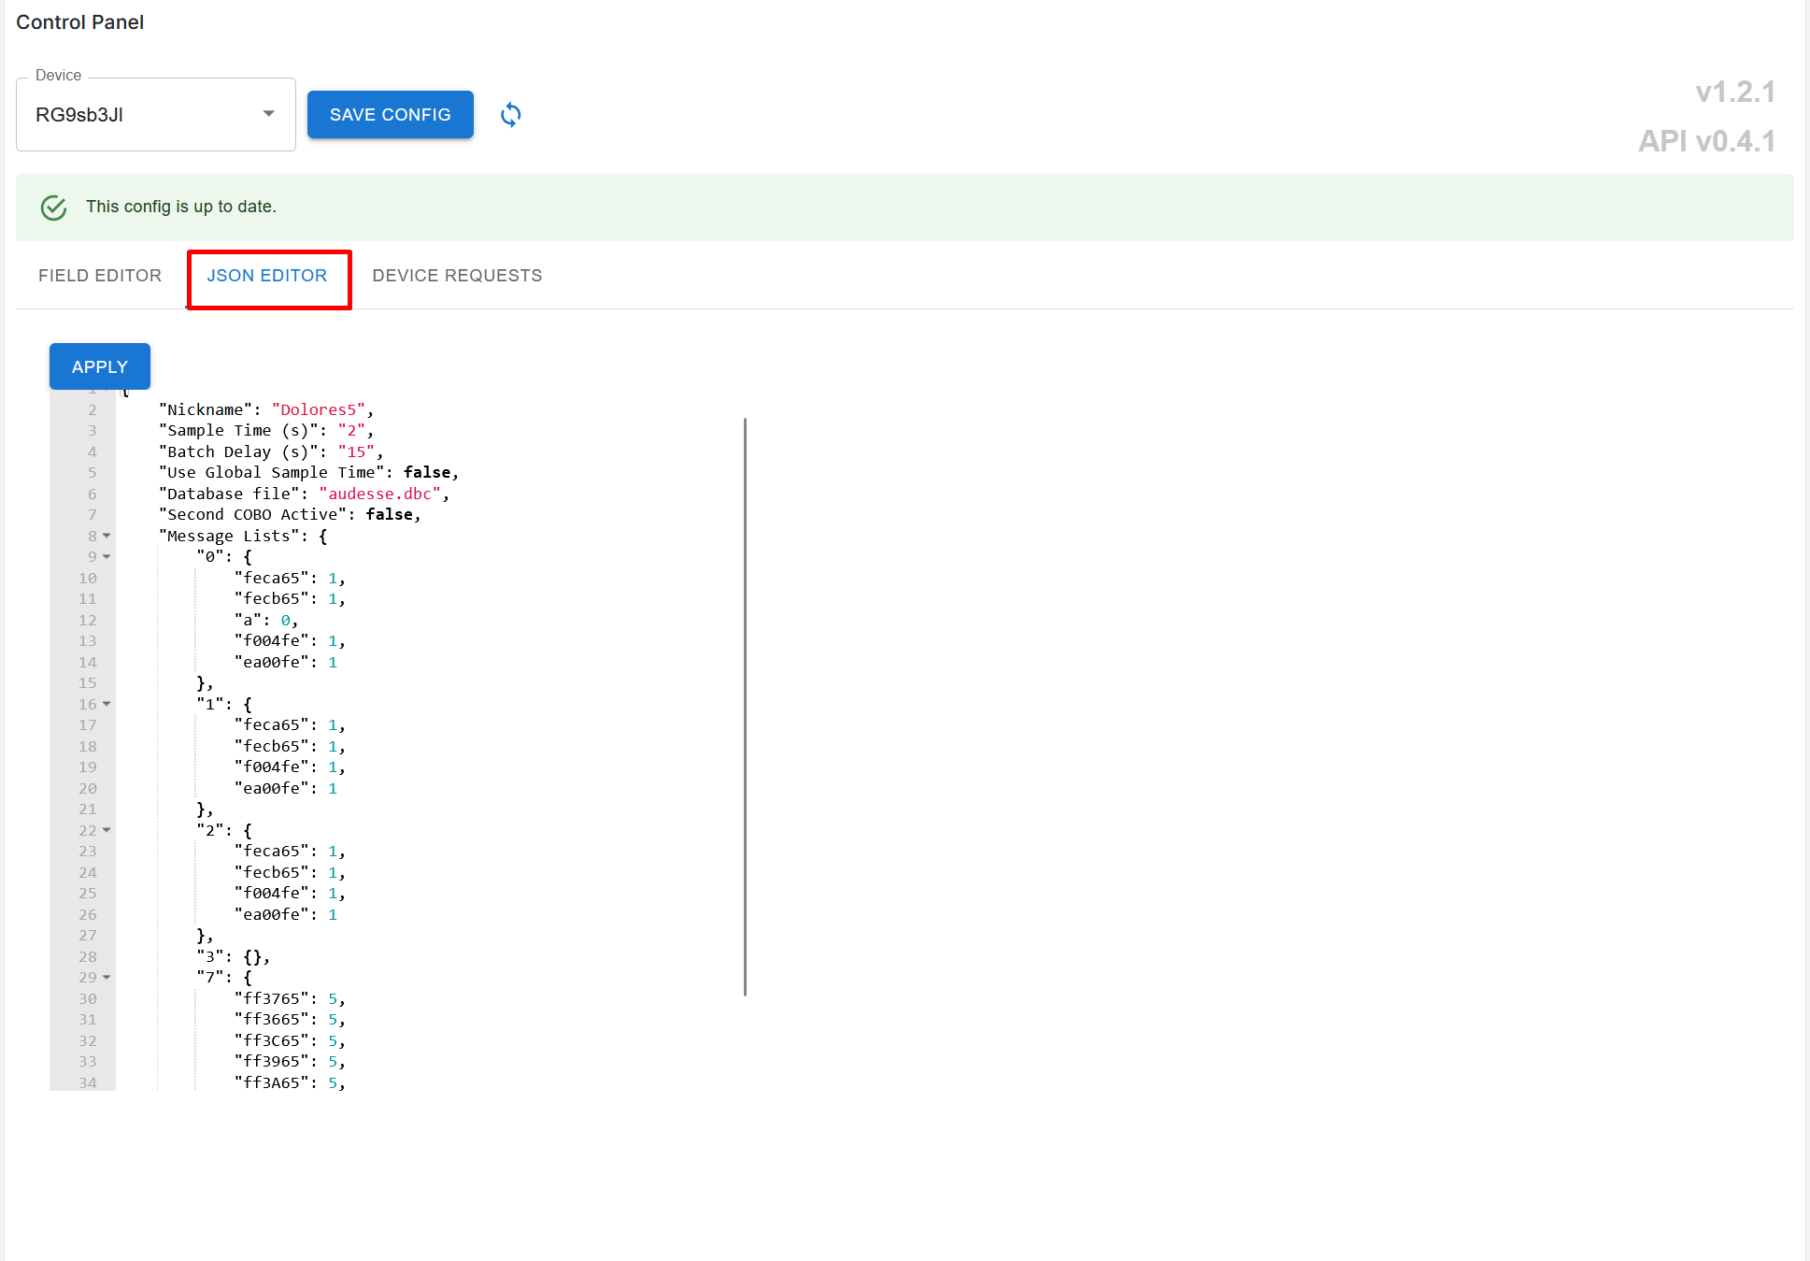Click false value of Use Global Sample Time
Screen dimensions: 1810x1261
tap(427, 472)
